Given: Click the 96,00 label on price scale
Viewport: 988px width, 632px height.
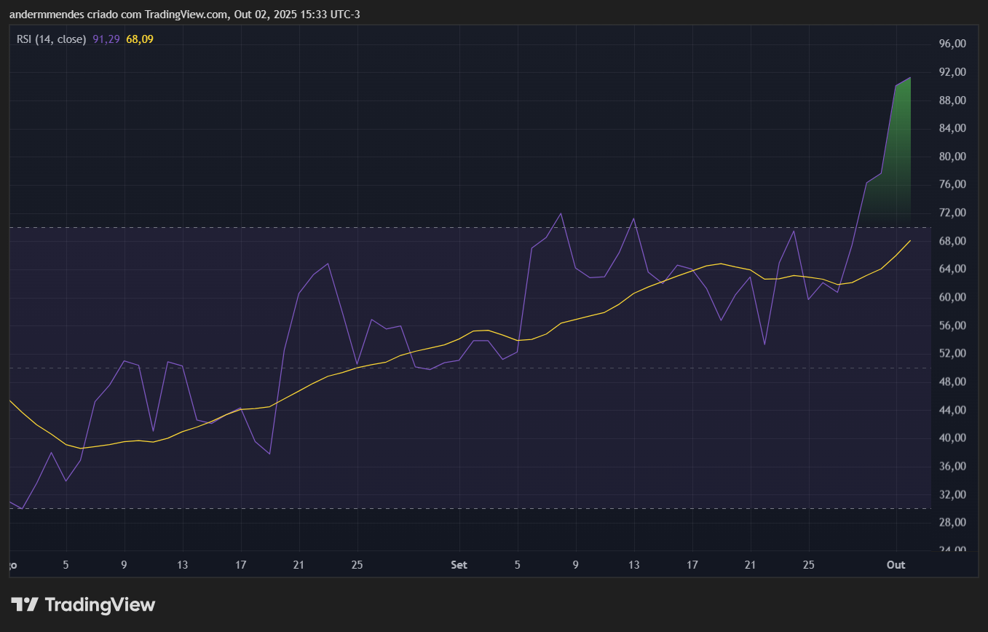Looking at the screenshot, I should (x=952, y=44).
